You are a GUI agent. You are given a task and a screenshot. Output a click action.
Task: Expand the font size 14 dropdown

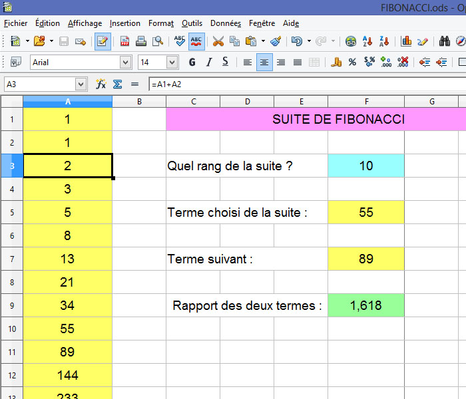[x=172, y=63]
